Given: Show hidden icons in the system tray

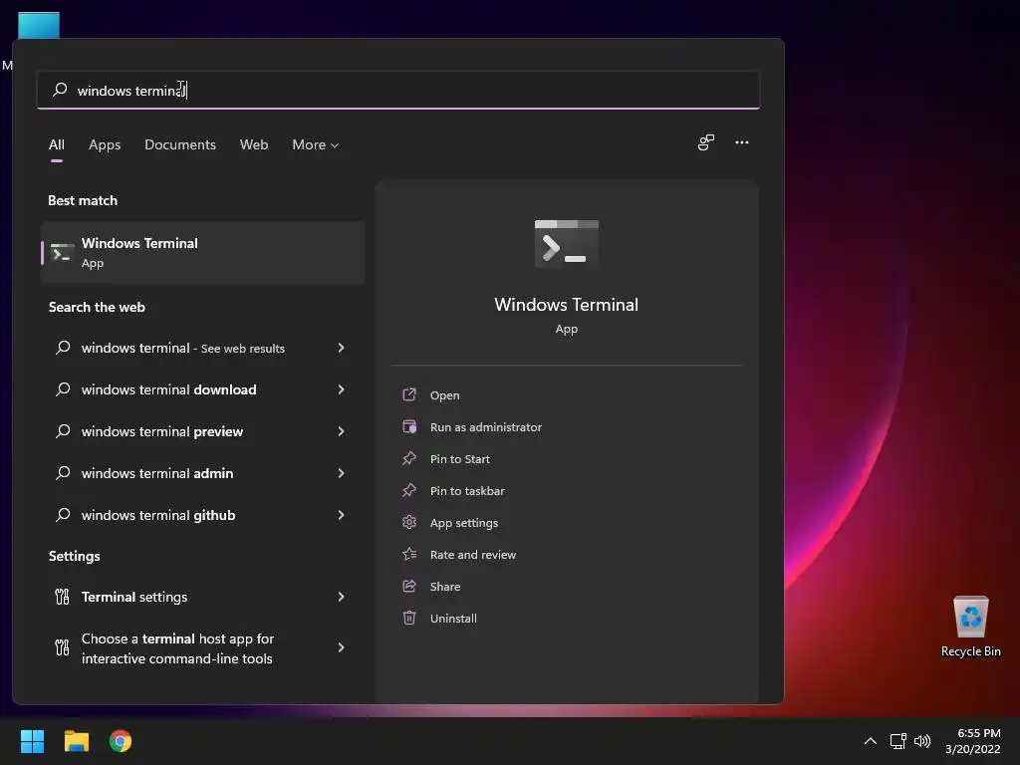Looking at the screenshot, I should click(x=871, y=741).
